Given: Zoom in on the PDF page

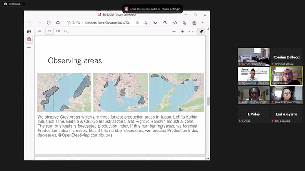Looking at the screenshot, I should (182, 31).
